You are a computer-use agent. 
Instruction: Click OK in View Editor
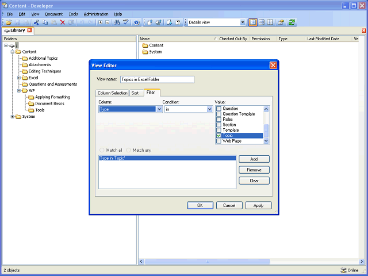tap(200, 205)
